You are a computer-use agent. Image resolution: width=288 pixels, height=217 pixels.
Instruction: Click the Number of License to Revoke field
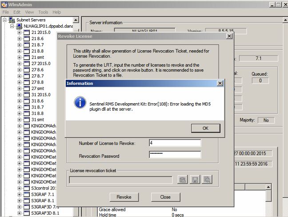pyautogui.click(x=175, y=143)
